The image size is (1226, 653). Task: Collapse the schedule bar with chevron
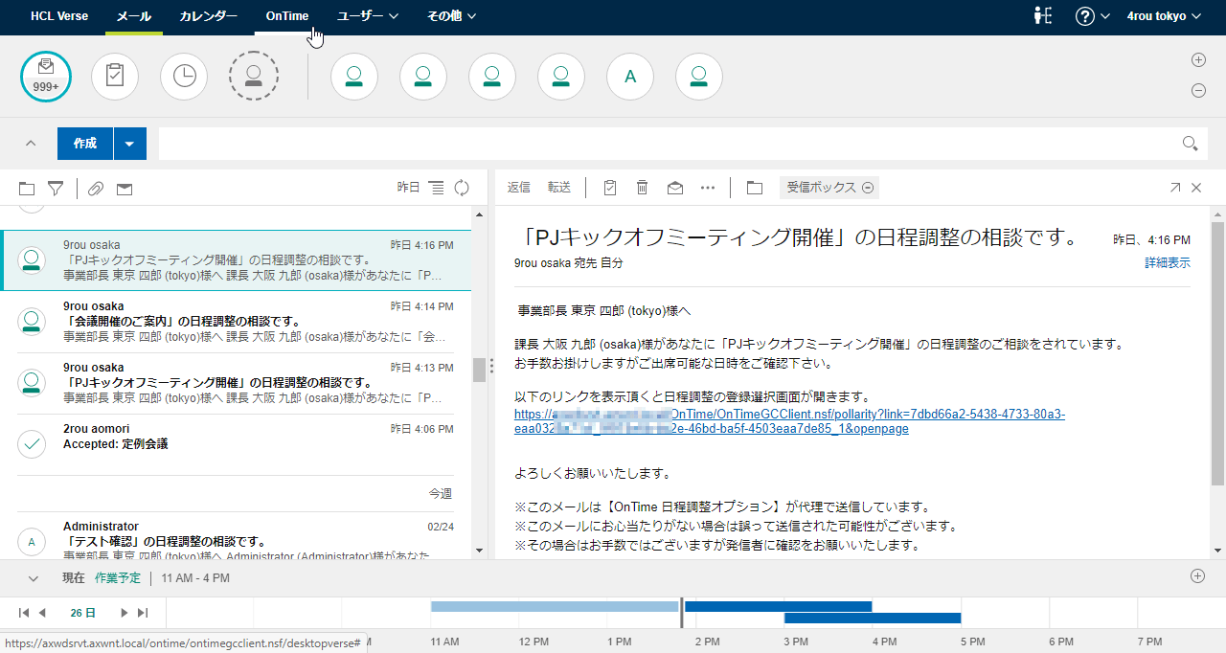click(x=34, y=578)
